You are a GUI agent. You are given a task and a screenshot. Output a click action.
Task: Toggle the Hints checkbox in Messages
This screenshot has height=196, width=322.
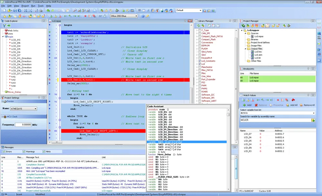[44, 152]
